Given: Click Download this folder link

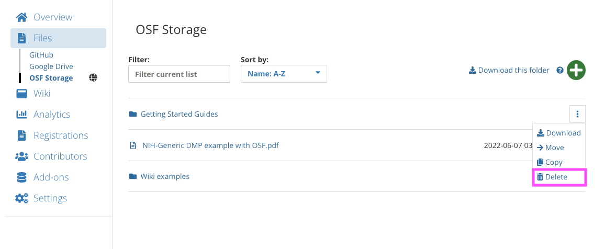Looking at the screenshot, I should pos(509,70).
